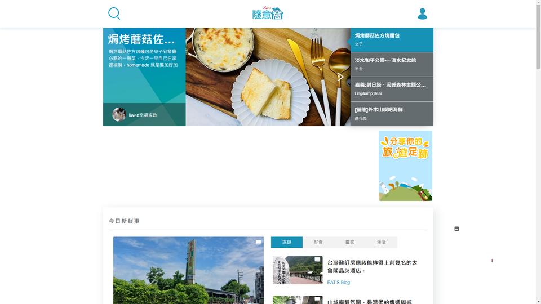Open the large blue sky landscape photo
541x304 pixels.
pyautogui.click(x=188, y=270)
